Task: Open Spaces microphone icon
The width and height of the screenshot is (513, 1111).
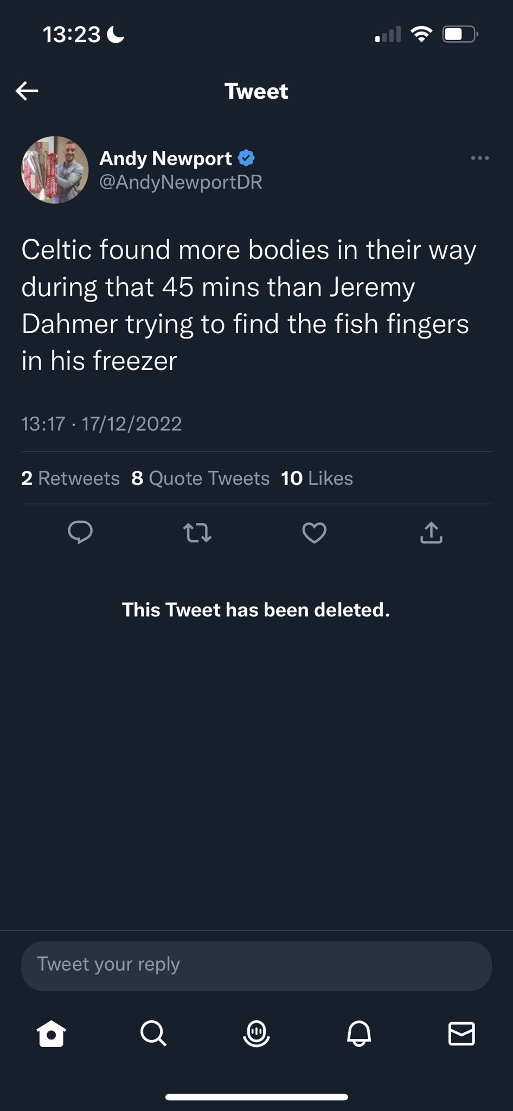Action: point(256,1033)
